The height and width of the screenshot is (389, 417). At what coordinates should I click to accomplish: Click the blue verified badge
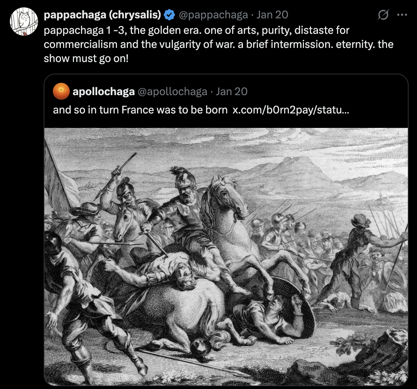(170, 15)
